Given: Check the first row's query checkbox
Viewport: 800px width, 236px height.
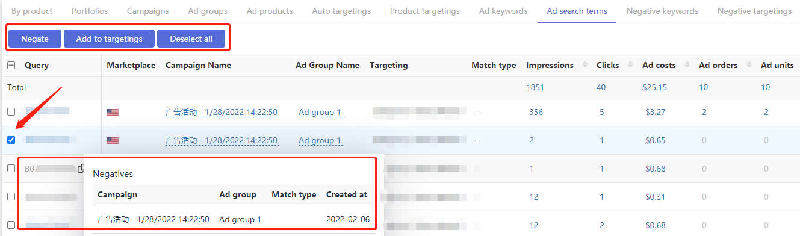Looking at the screenshot, I should tap(11, 112).
